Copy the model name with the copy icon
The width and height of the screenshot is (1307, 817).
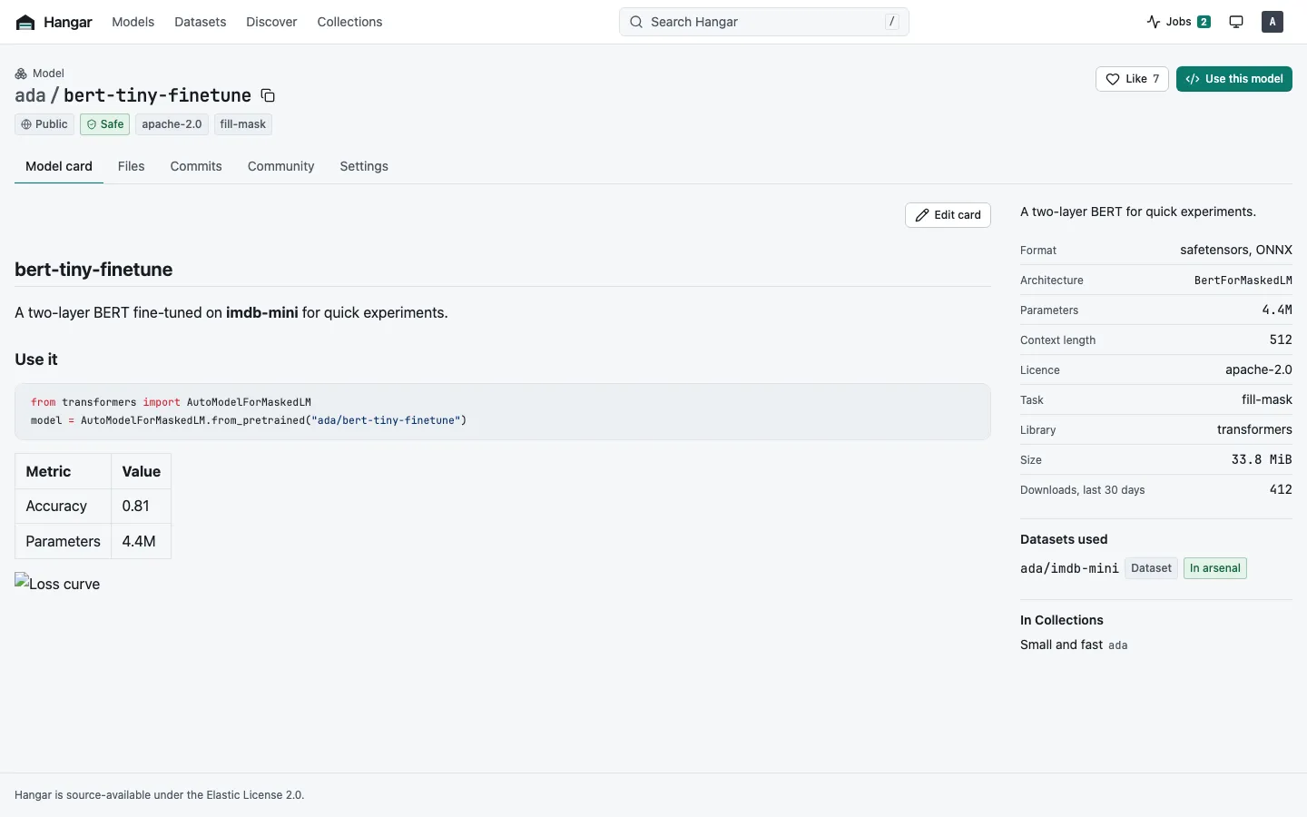click(268, 95)
